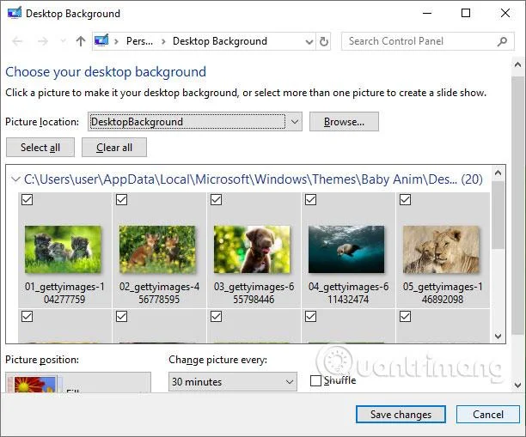Open the Picture location combo box
Viewport: 526px width, 437px height.
(195, 122)
